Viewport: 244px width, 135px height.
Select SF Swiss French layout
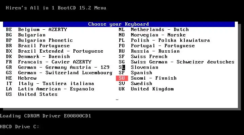click(143, 56)
